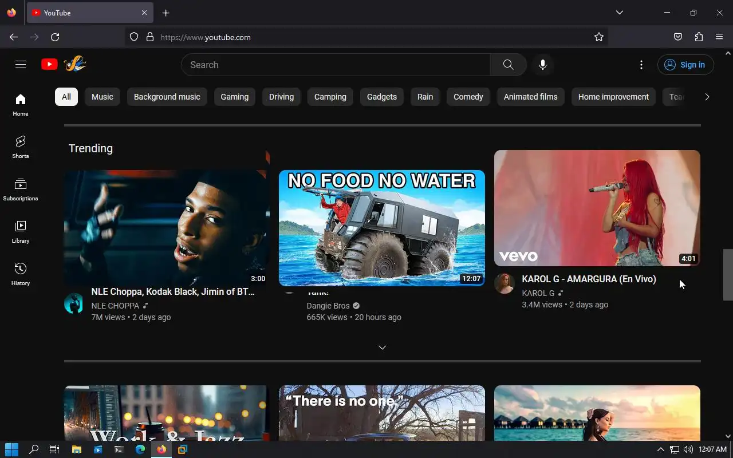Click NLE CHOPPA channel avatar
Viewport: 733px width, 458px height.
tap(74, 303)
